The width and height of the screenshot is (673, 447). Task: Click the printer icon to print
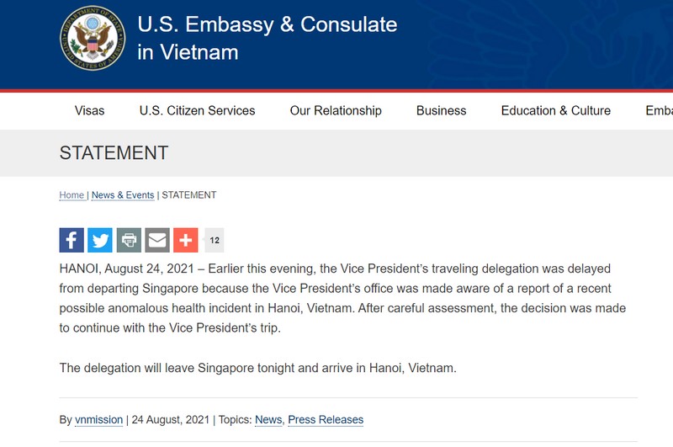point(129,240)
